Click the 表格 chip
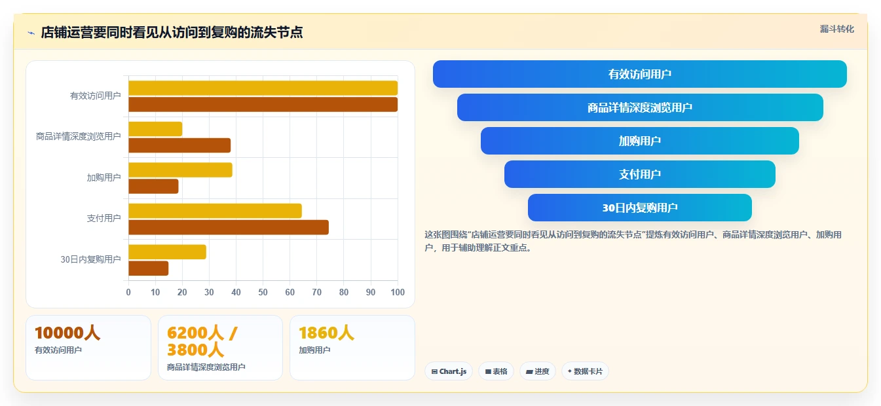Screen dimensions: 881x406 [x=497, y=371]
